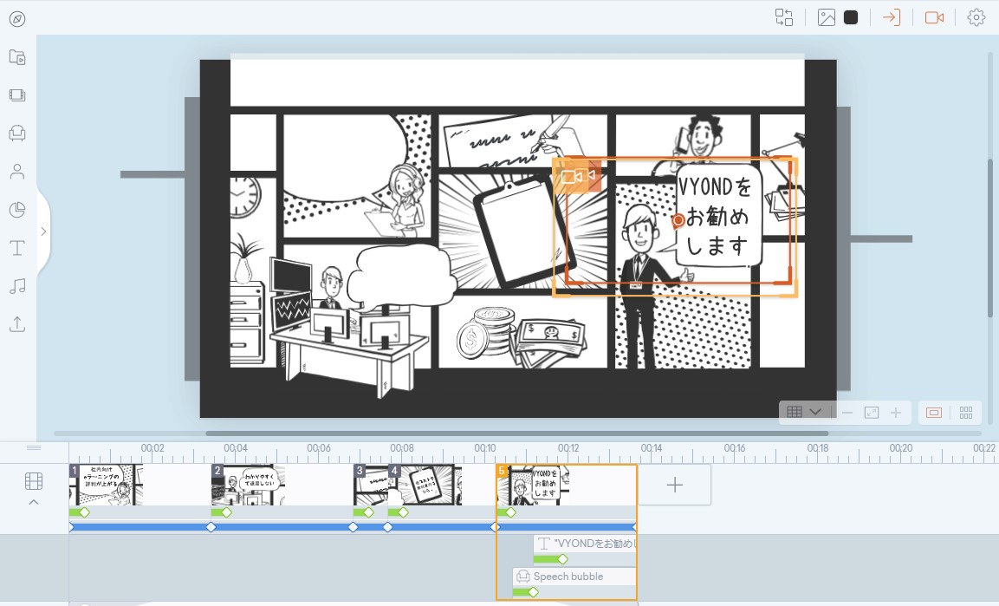Click the zoom in plus button
Viewport: 999px width, 606px height.
click(896, 413)
